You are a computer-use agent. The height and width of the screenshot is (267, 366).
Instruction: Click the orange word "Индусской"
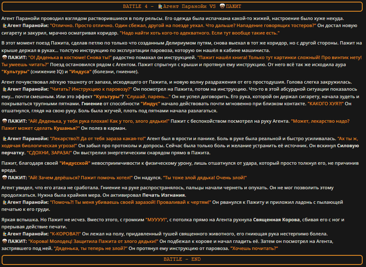click(75, 163)
